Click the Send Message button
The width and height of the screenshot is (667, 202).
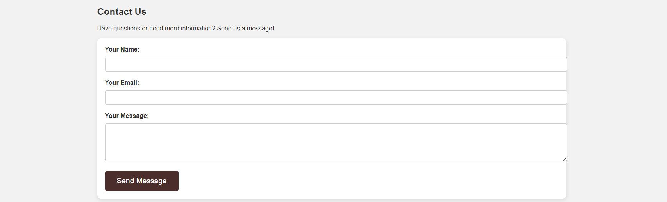click(x=141, y=181)
